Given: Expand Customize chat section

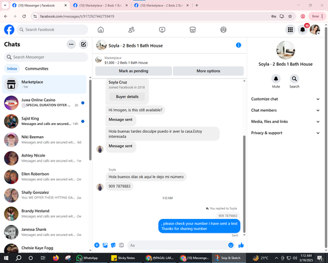Looking at the screenshot, I should point(285,99).
